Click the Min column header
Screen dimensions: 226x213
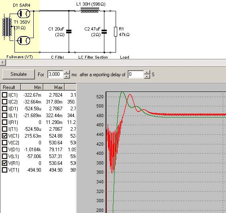(x=32, y=87)
